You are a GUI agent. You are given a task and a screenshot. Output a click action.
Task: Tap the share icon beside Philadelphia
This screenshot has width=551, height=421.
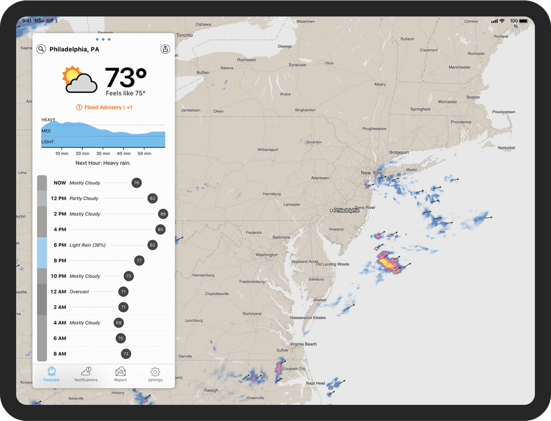(165, 49)
